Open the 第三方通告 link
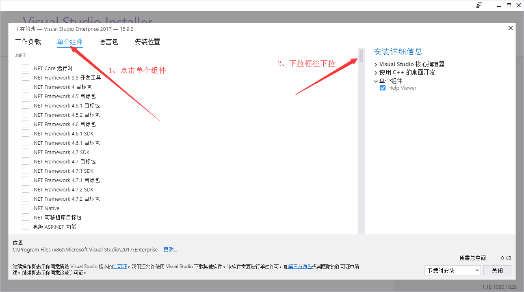The width and height of the screenshot is (524, 292). (x=300, y=266)
